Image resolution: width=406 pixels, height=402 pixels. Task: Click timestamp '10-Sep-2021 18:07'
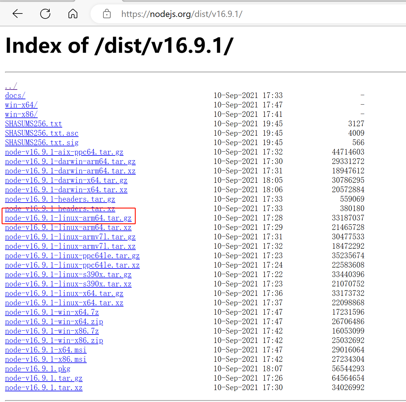[x=248, y=369]
